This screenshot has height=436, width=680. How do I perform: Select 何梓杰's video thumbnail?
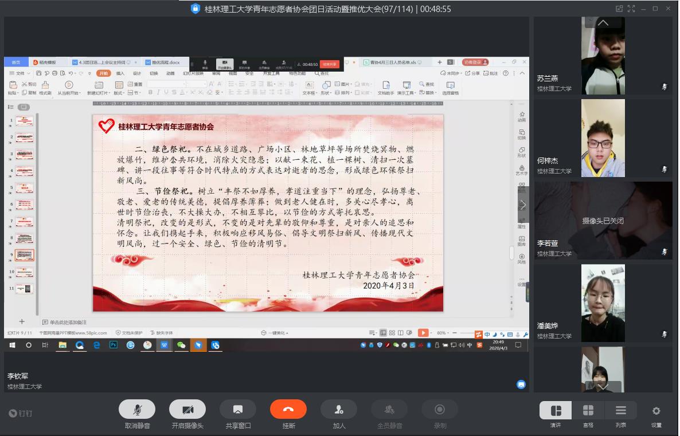(x=603, y=138)
